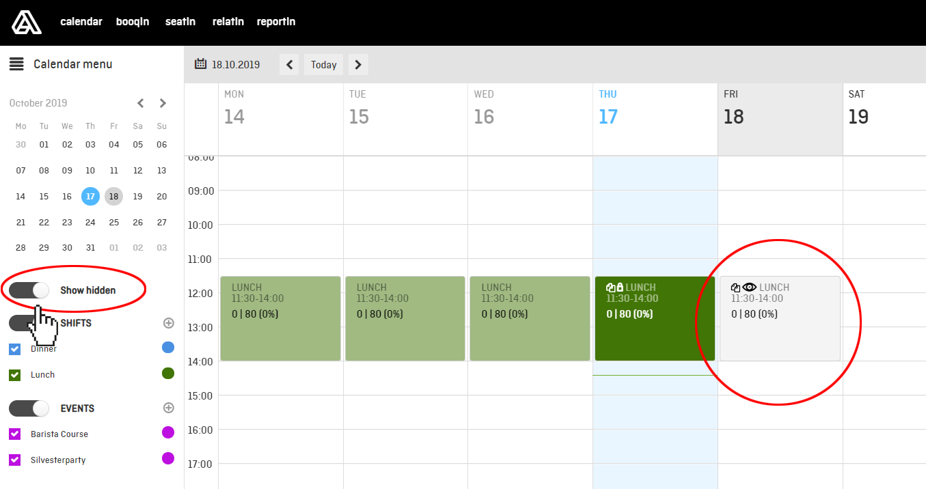The image size is (926, 489).
Task: Click the TUE 15 column header
Action: tap(406, 120)
